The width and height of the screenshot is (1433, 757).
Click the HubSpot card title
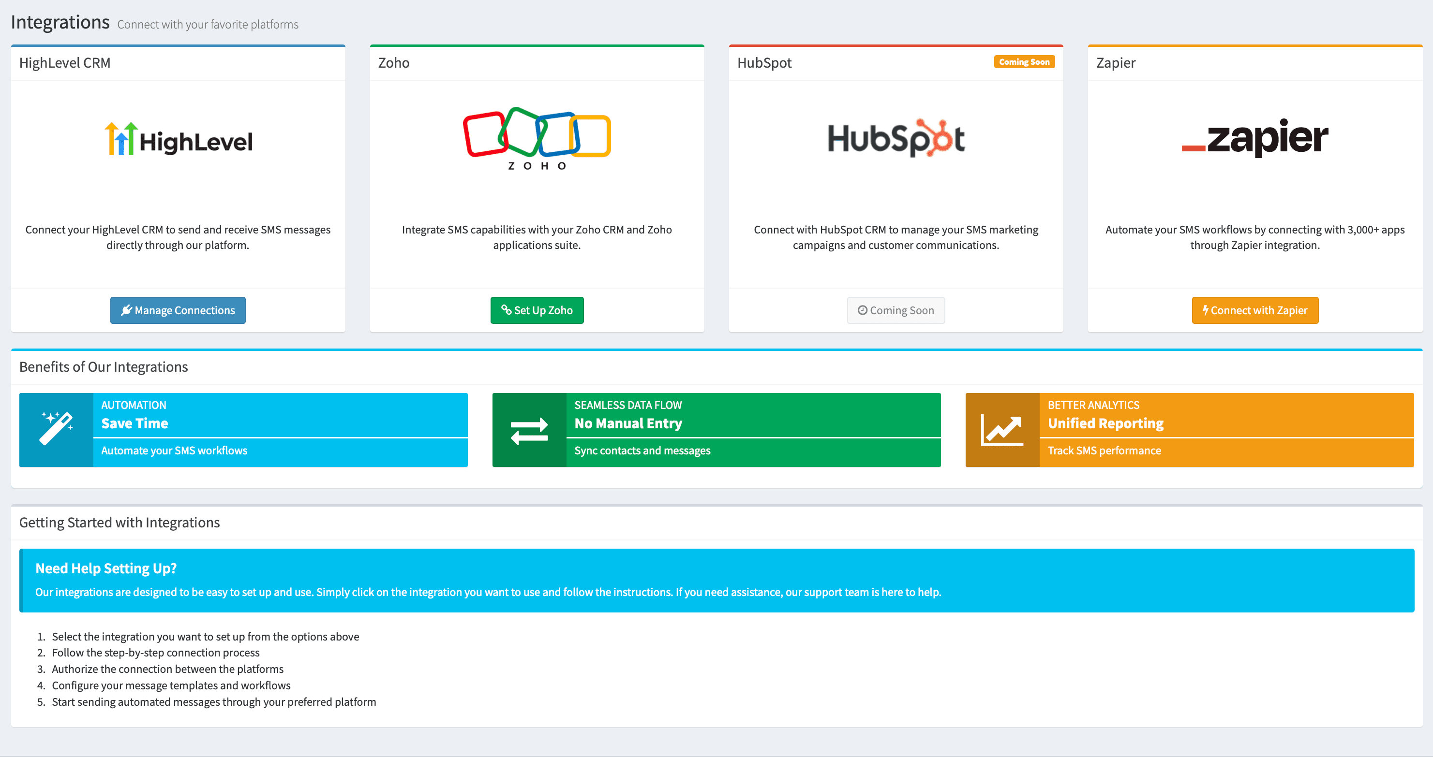764,63
